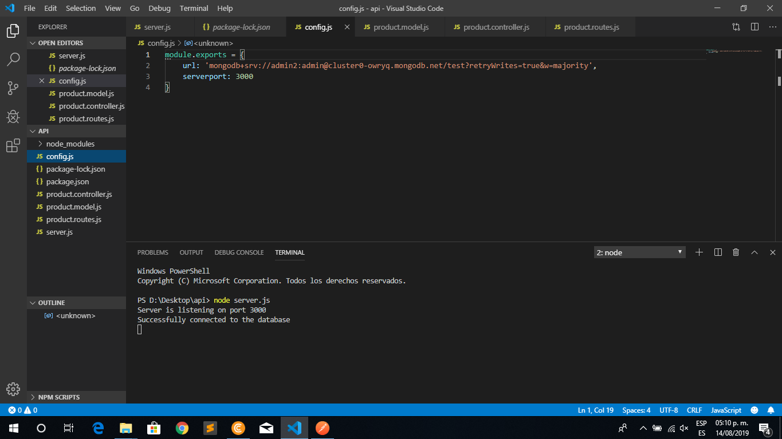The width and height of the screenshot is (782, 439).
Task: Click the feedback smiley in status bar
Action: (x=755, y=410)
